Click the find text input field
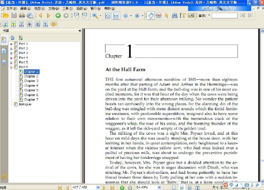 224,16
